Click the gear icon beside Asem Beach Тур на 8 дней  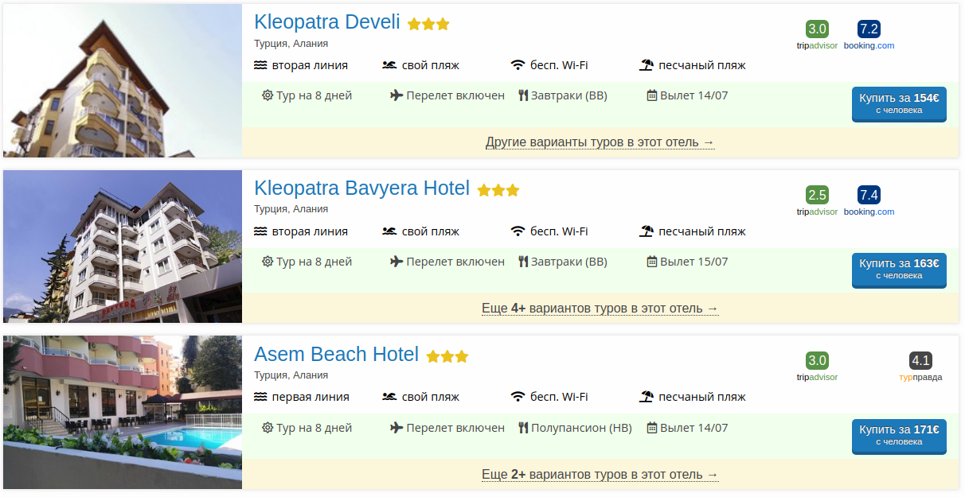[268, 428]
